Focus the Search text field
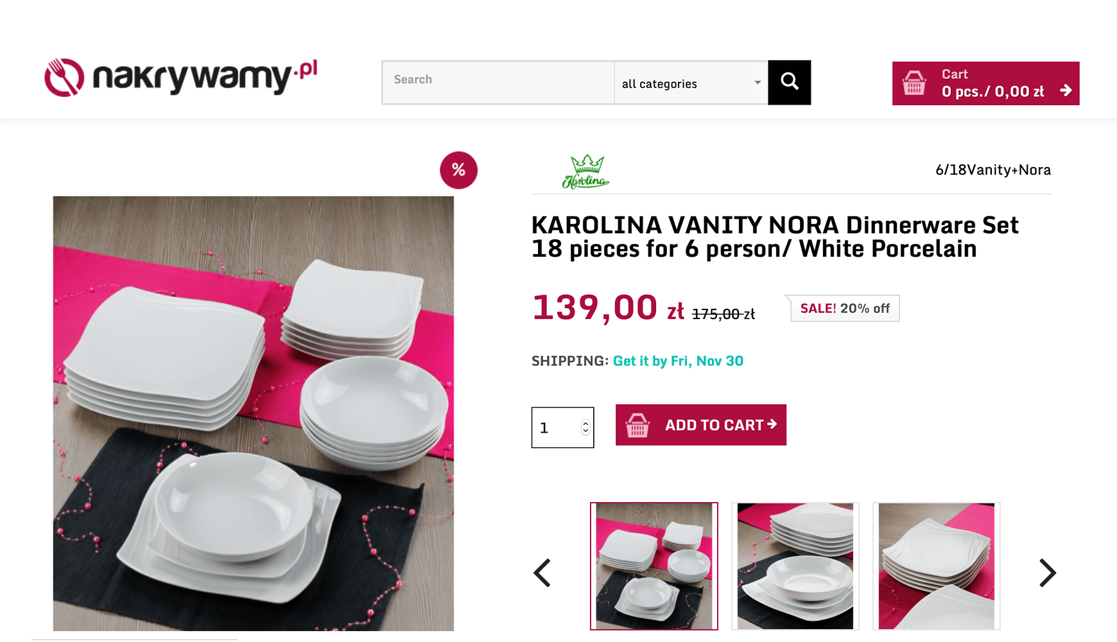Image resolution: width=1117 pixels, height=642 pixels. 498,82
